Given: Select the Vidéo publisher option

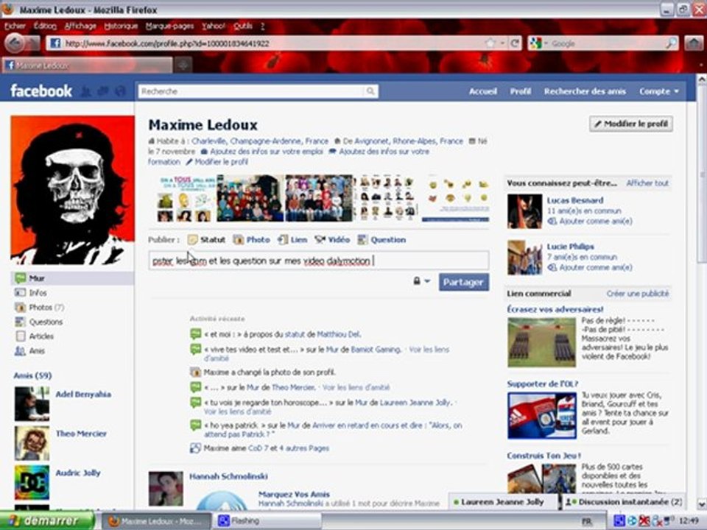Looking at the screenshot, I should [x=332, y=240].
